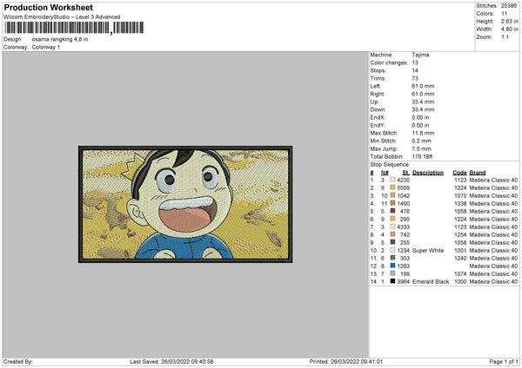Select the Trims value 73

click(415, 78)
